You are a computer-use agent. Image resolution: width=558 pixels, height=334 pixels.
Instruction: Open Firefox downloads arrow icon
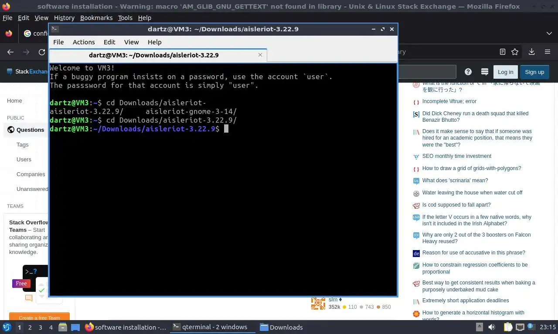[531, 52]
